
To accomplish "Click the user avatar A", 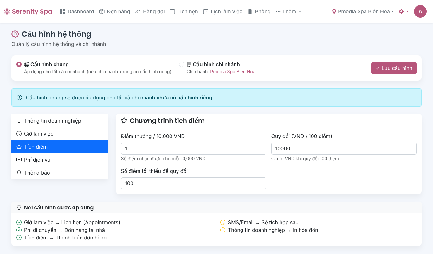I will click(420, 12).
